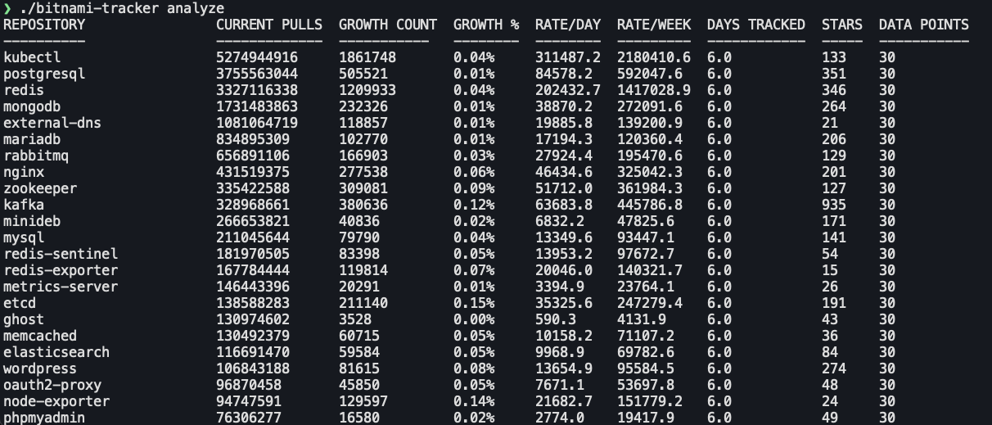The width and height of the screenshot is (992, 425).
Task: Select the RATE/WEEK column header
Action: tap(654, 25)
